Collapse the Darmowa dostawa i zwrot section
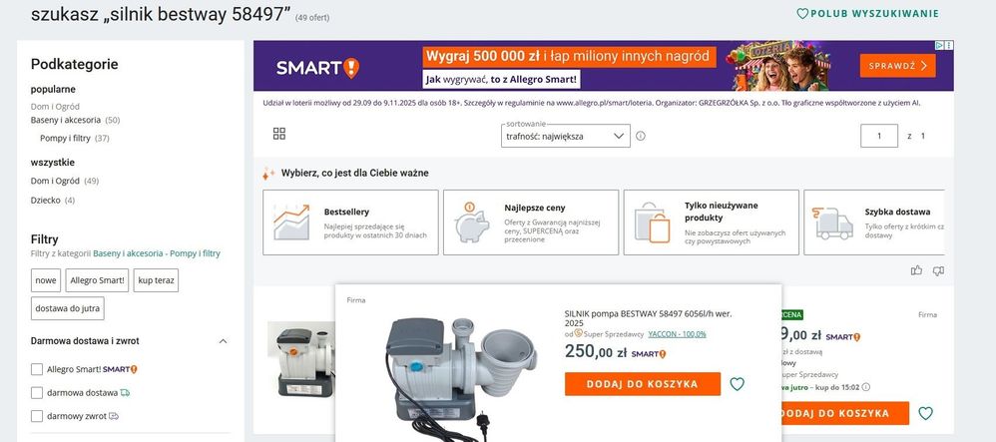996x442 pixels. coord(223,341)
